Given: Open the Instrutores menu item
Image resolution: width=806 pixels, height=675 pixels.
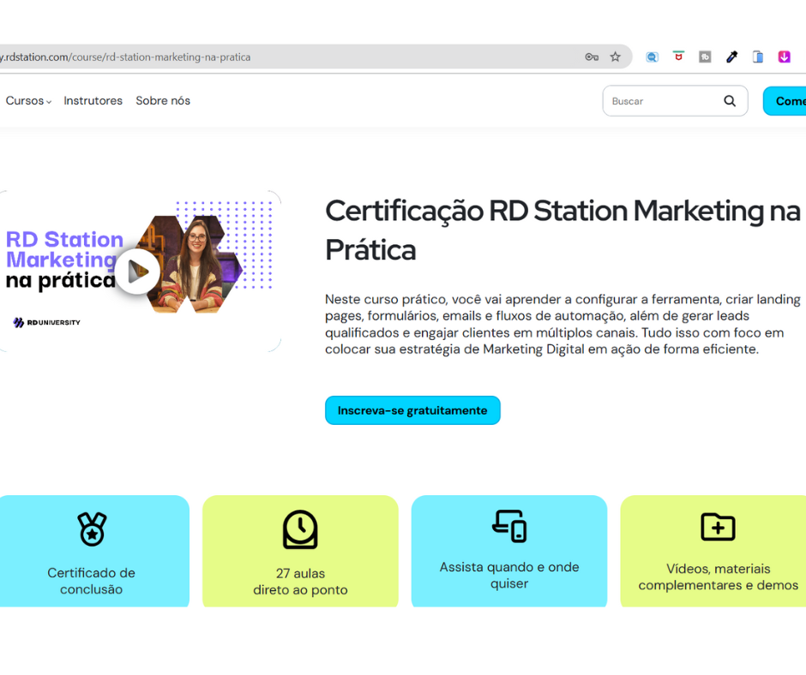Looking at the screenshot, I should click(x=93, y=101).
